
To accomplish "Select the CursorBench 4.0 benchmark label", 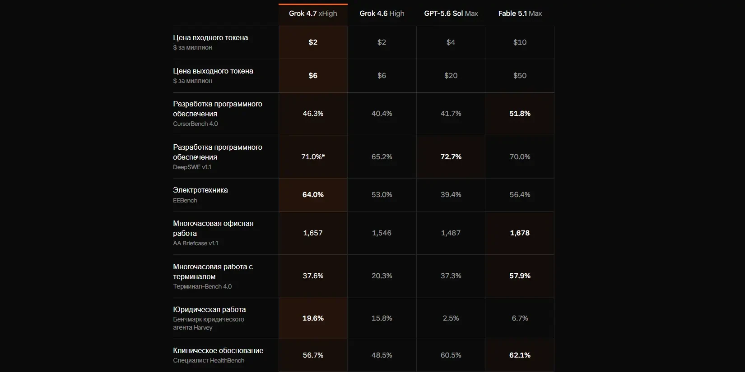I will click(196, 124).
